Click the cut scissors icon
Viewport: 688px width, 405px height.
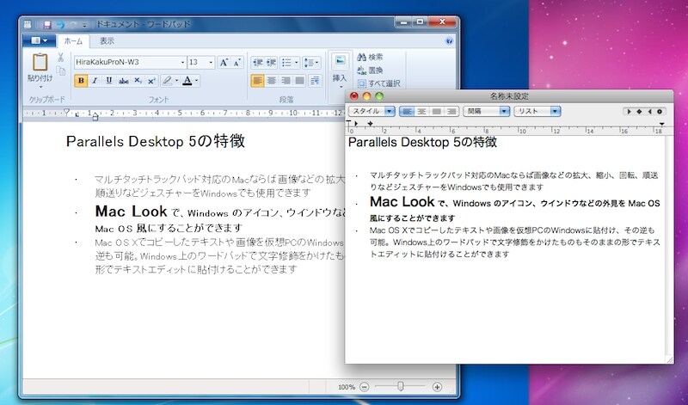(x=60, y=58)
